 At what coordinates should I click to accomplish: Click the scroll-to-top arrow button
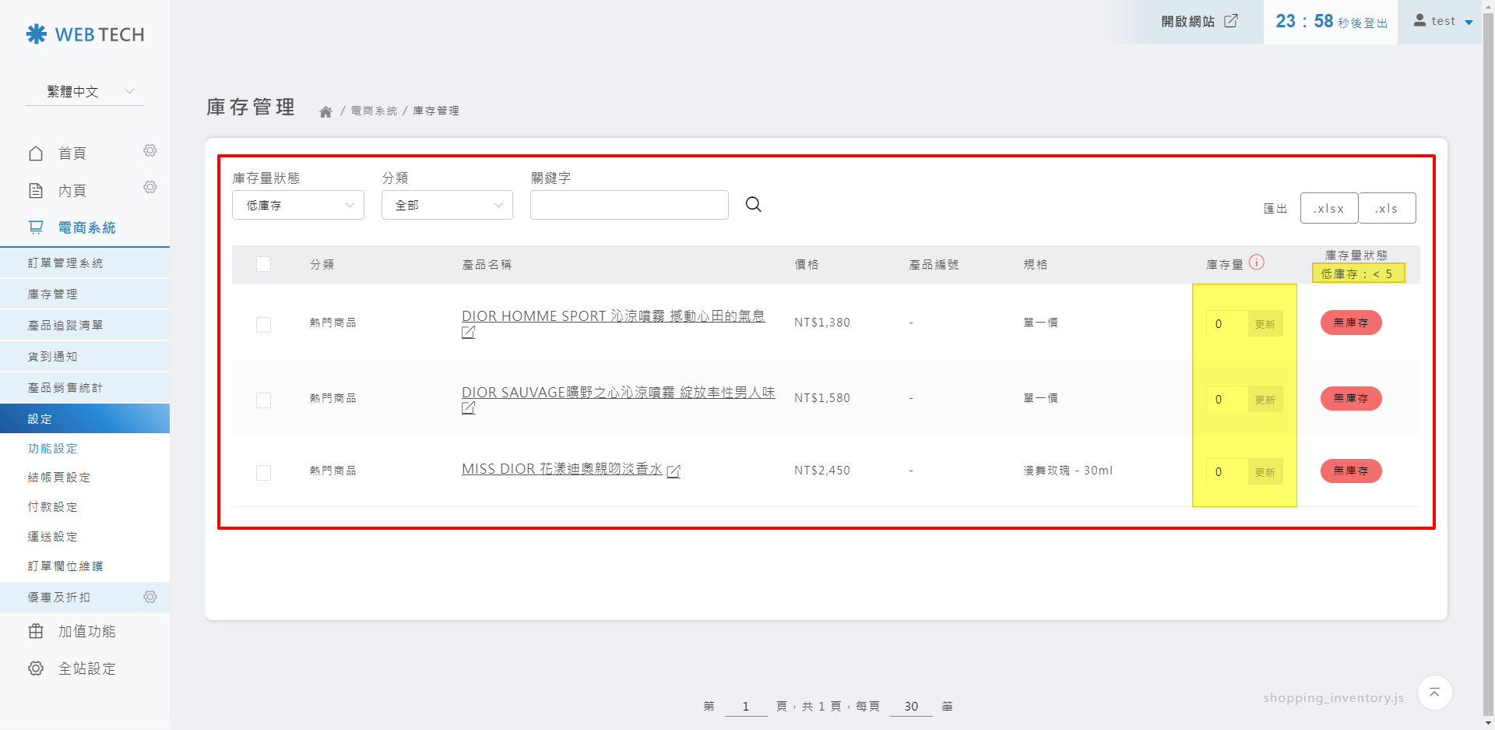click(1434, 693)
